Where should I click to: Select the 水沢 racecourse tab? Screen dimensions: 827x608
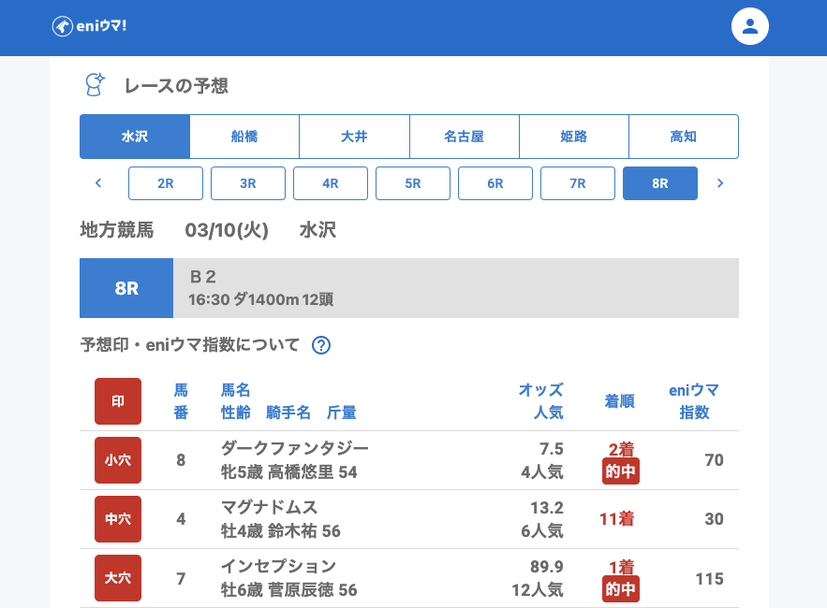[135, 137]
